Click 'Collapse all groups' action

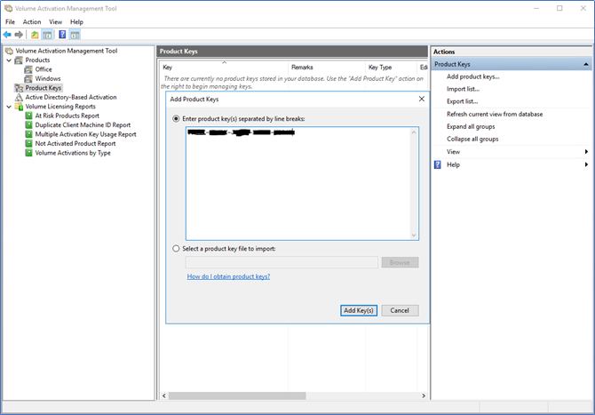click(x=472, y=139)
